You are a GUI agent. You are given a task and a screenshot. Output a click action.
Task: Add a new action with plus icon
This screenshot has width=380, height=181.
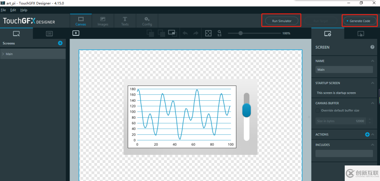[367, 134]
